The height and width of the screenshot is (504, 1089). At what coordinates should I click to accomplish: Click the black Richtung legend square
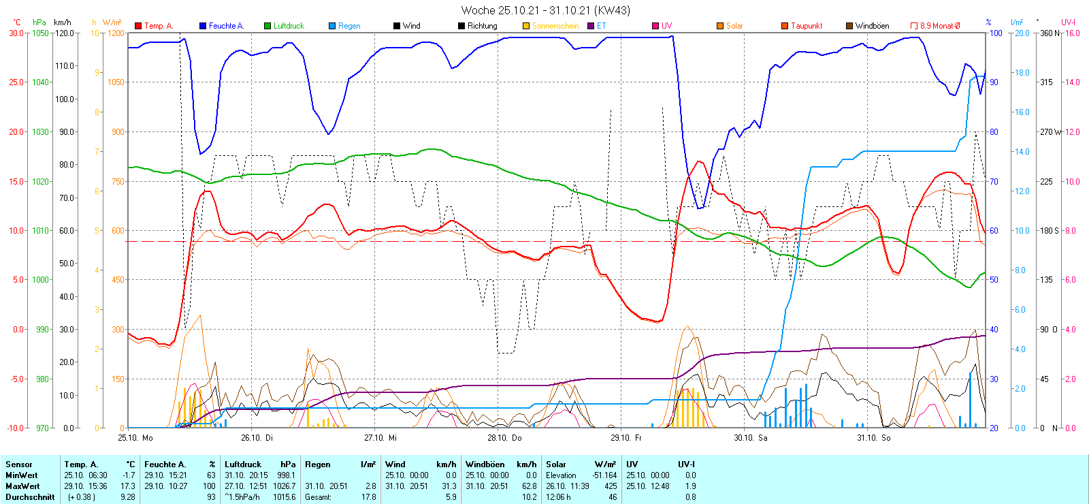[x=461, y=26]
